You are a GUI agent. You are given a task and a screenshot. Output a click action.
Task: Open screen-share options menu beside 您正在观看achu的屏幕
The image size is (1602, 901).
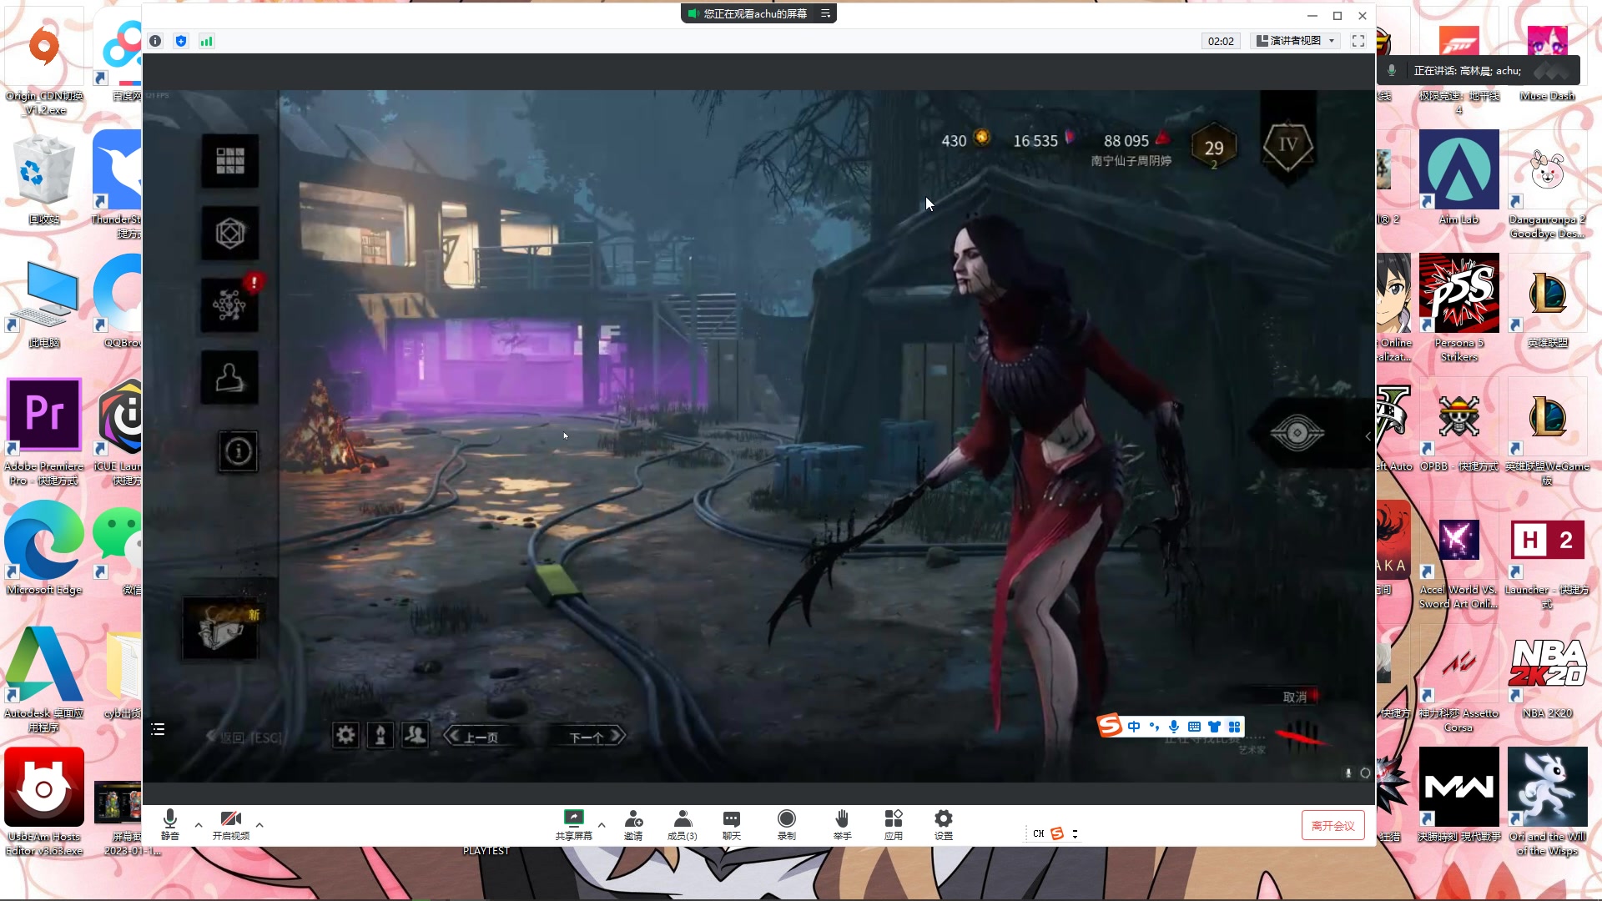825,13
